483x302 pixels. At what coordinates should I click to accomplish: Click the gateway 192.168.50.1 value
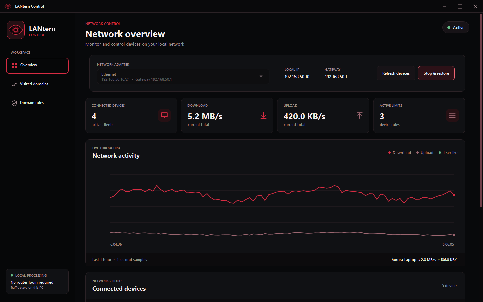click(x=336, y=77)
